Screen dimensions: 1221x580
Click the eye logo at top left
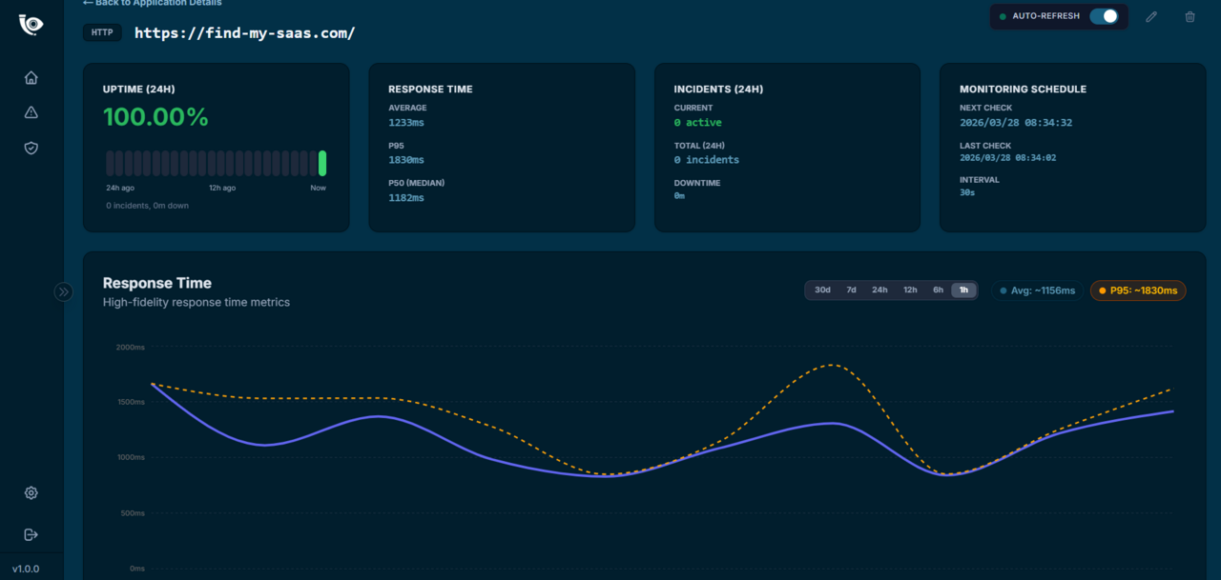(31, 25)
